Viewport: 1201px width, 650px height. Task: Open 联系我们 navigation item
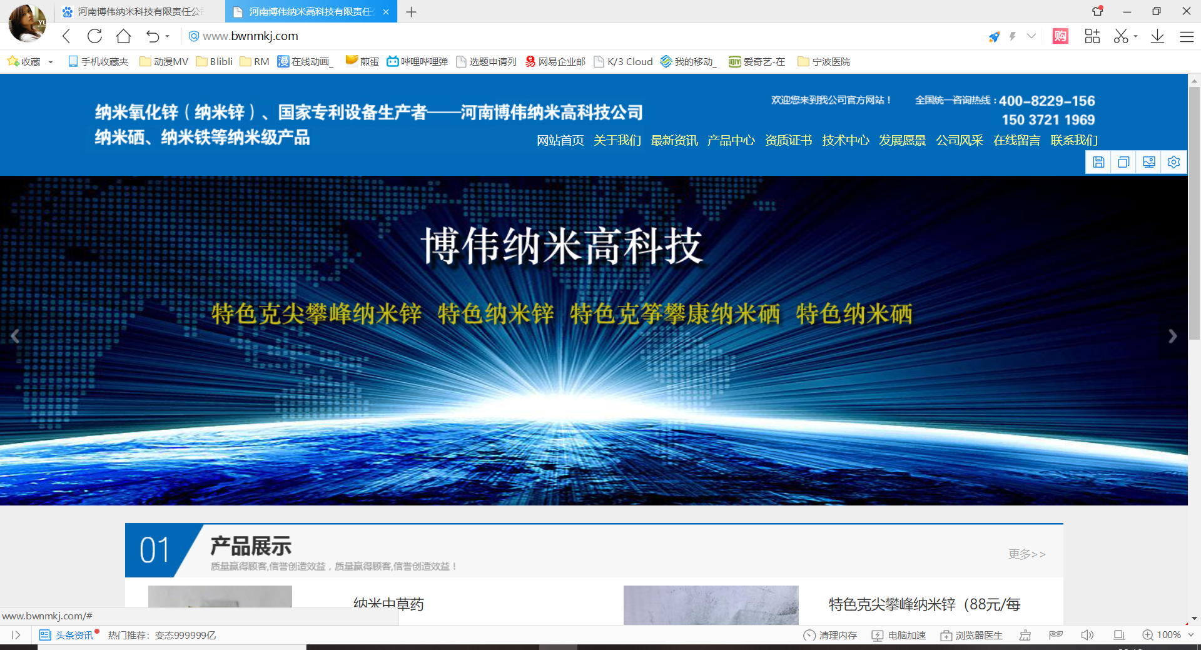1074,140
